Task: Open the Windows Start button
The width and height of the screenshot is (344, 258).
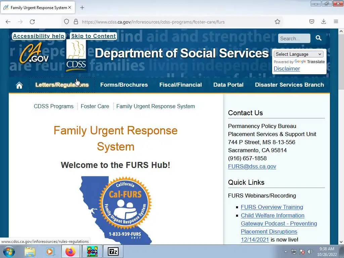Action: coord(9,251)
